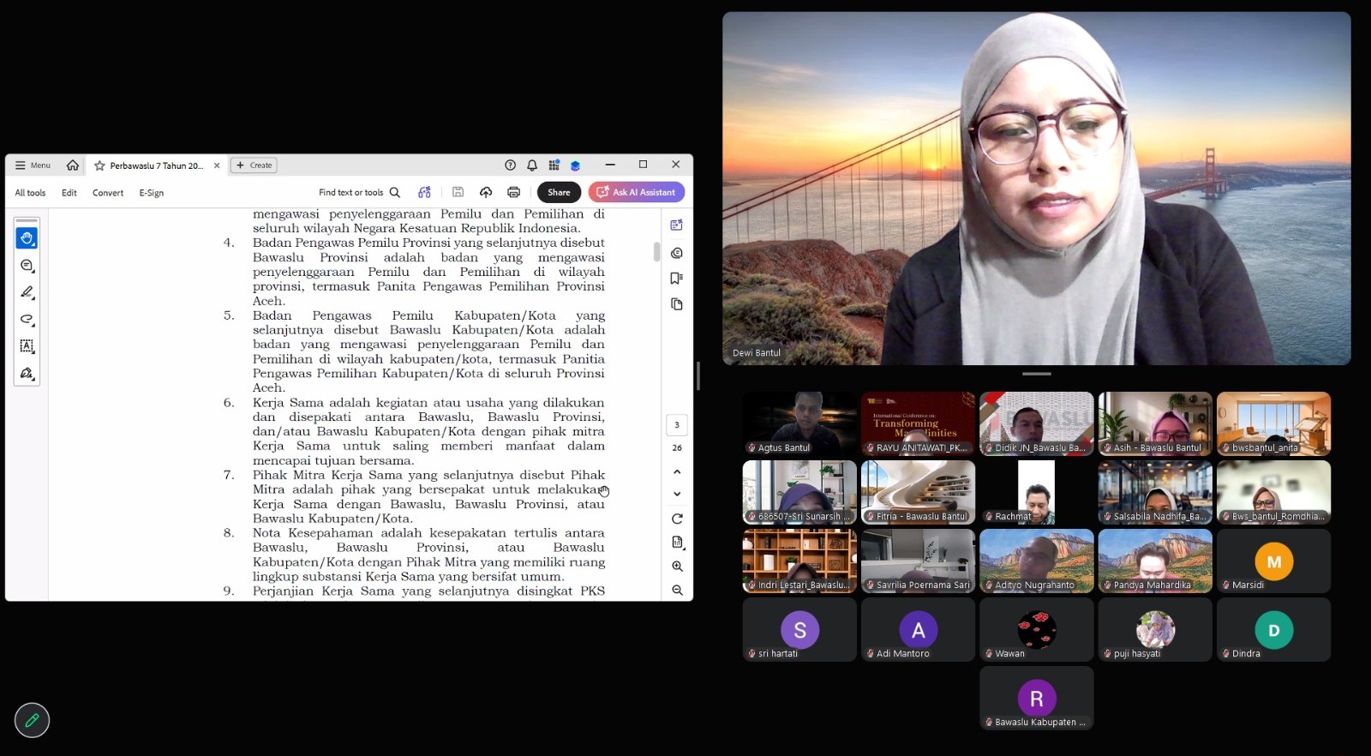Click the print icon in toolbar
Image resolution: width=1371 pixels, height=756 pixels.
pos(513,192)
